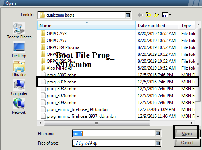
Task: Create a new folder
Action: click(x=157, y=15)
